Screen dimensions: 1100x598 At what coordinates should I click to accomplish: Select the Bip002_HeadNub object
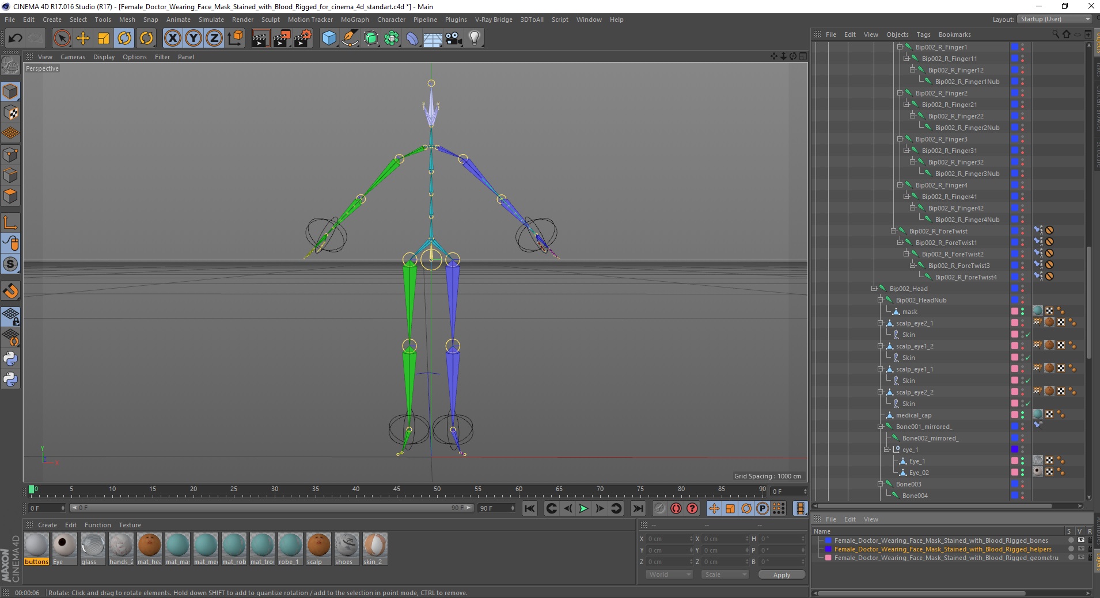921,300
